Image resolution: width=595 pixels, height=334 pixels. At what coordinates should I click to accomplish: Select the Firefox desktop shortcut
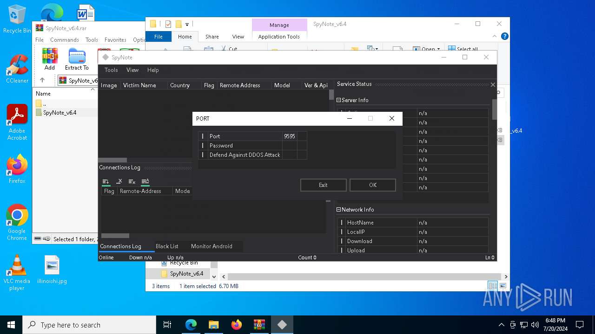[x=17, y=169]
